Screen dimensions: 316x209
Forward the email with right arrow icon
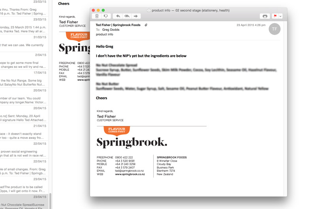(x=136, y=16)
